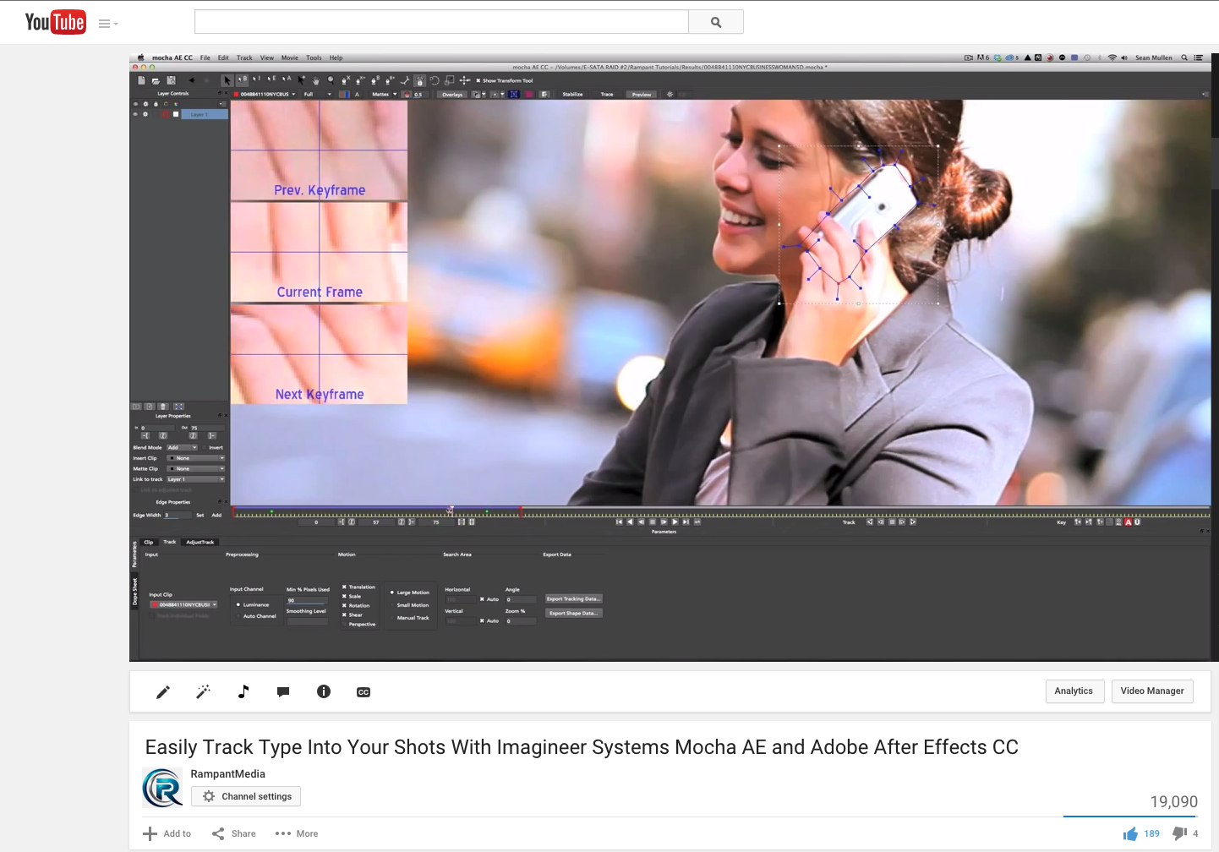Click Share under the video
Screen dimensions: 1219x852
pyautogui.click(x=234, y=833)
